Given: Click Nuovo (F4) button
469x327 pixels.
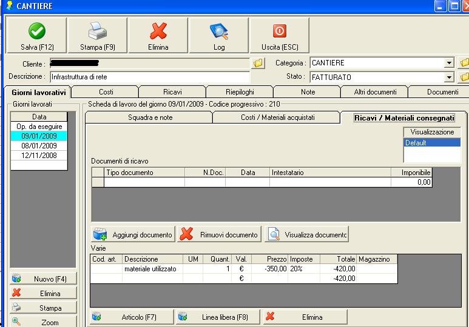Looking at the screenshot, I should click(44, 279).
